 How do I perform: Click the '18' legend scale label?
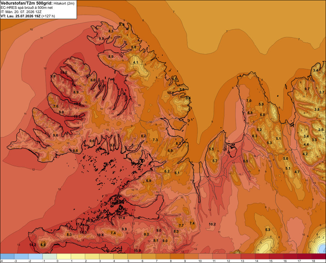(x=313, y=261)
